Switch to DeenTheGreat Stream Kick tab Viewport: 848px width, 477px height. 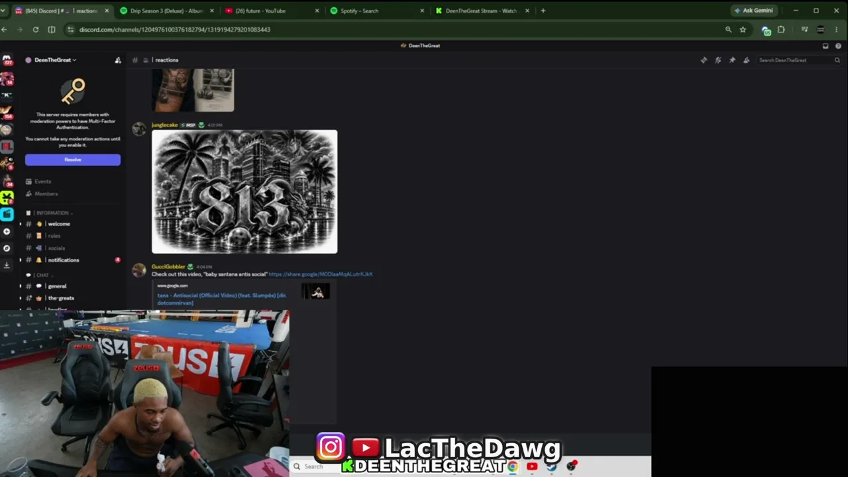coord(482,11)
